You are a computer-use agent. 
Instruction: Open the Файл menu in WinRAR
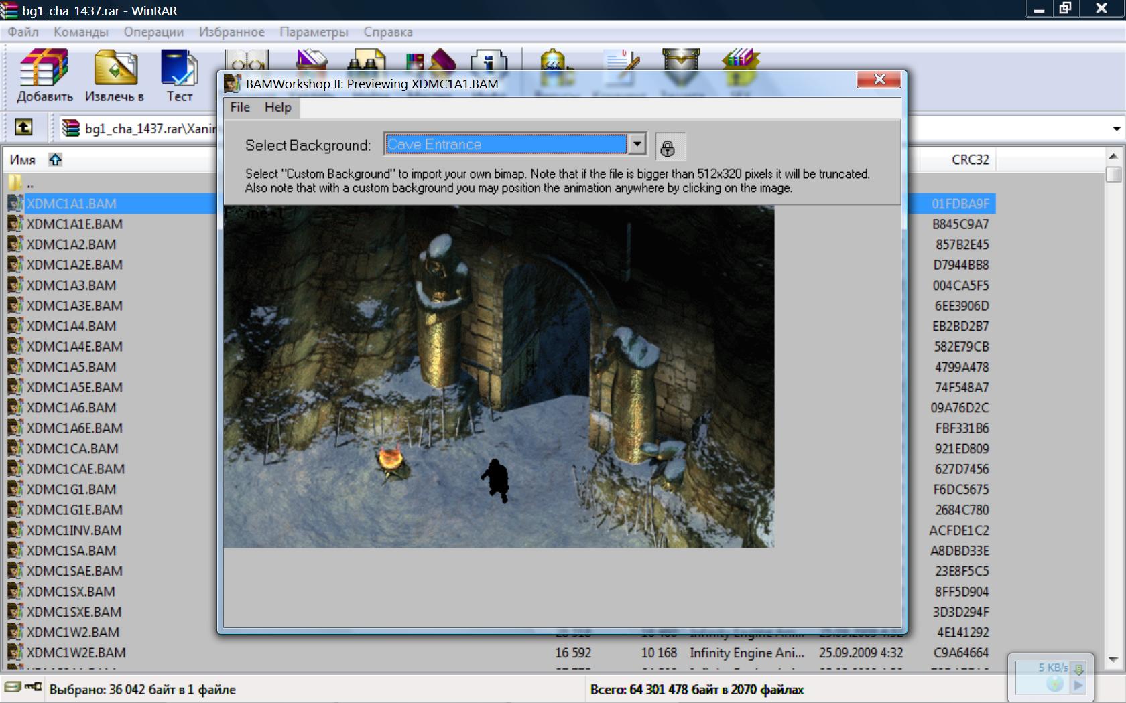(23, 32)
